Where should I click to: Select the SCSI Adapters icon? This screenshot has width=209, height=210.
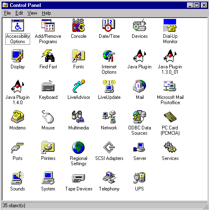(109, 147)
